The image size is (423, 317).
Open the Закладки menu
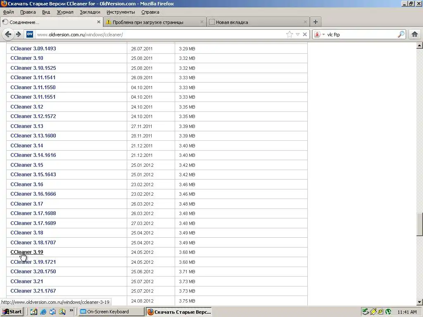coord(90,12)
